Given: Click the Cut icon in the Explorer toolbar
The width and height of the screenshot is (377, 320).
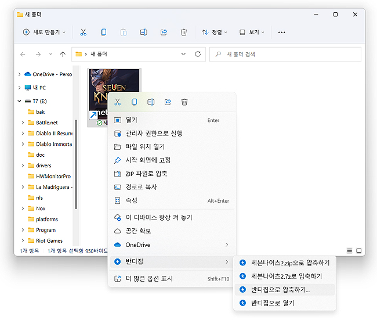Looking at the screenshot, I should click(x=83, y=33).
